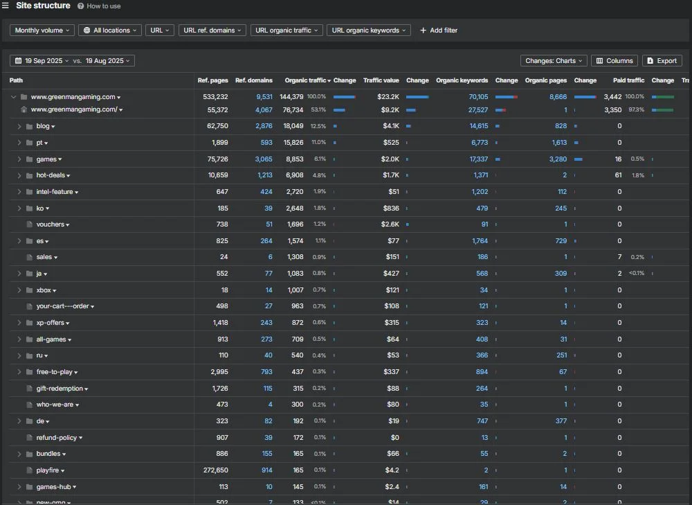Open the URL organic keywords filter
The width and height of the screenshot is (692, 505).
click(369, 30)
